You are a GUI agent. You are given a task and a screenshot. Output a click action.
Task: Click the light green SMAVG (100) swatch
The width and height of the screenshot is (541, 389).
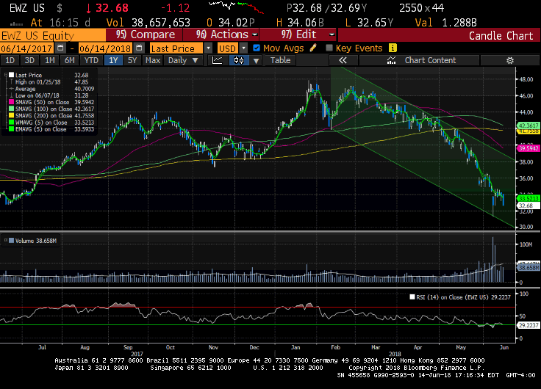[11, 109]
